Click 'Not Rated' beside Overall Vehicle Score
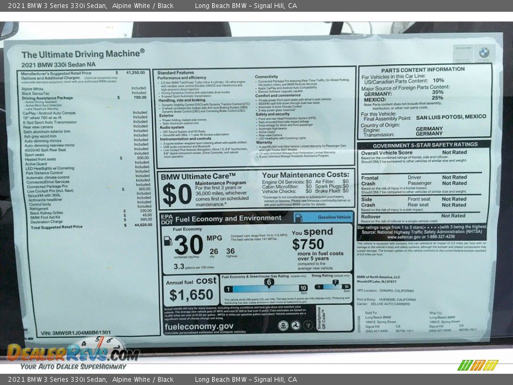The height and width of the screenshot is (385, 513). 454,152
